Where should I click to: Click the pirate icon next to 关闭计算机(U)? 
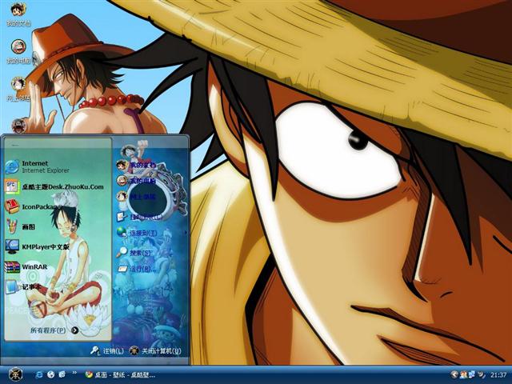(134, 350)
